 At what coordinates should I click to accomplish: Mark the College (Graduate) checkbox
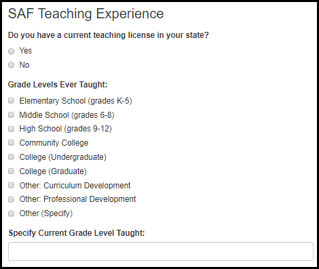pyautogui.click(x=11, y=171)
